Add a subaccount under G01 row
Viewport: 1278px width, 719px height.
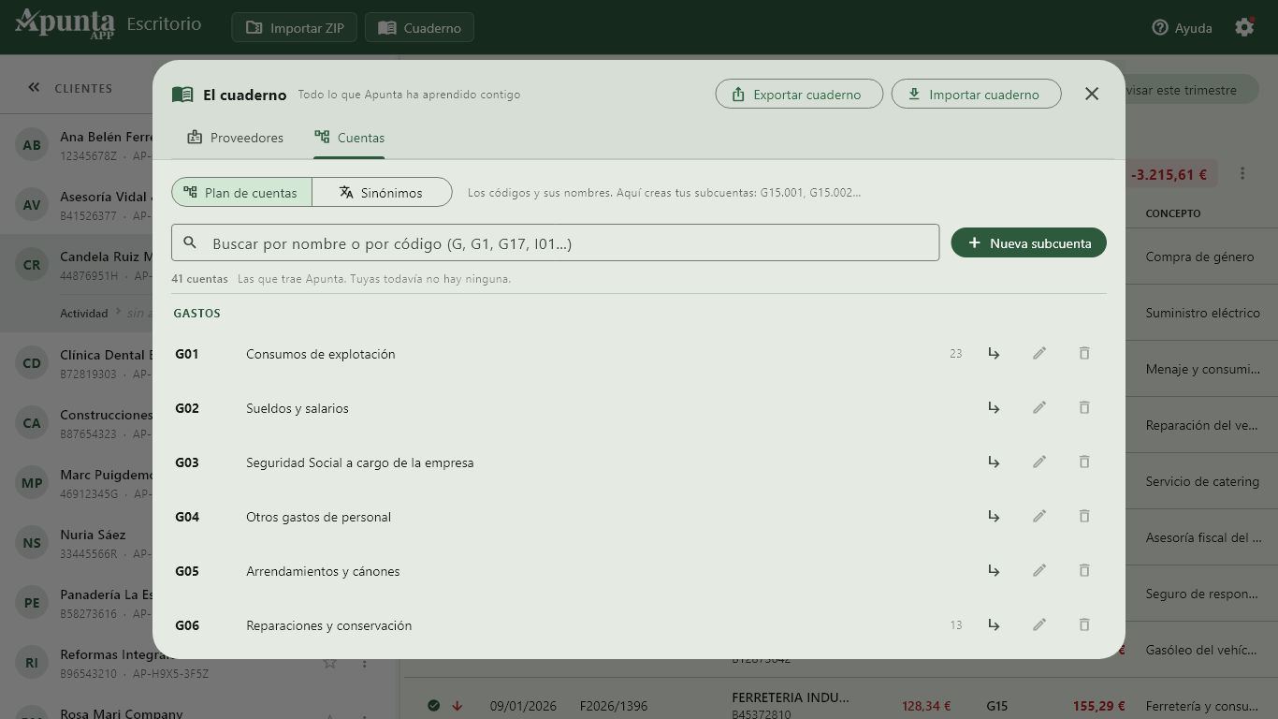click(994, 354)
